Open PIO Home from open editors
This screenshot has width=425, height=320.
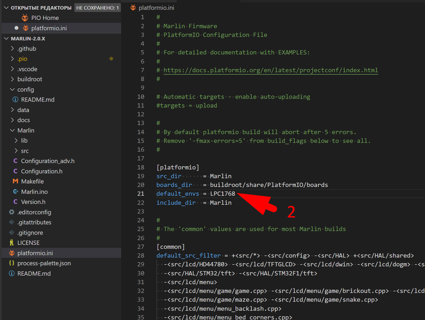[x=45, y=18]
